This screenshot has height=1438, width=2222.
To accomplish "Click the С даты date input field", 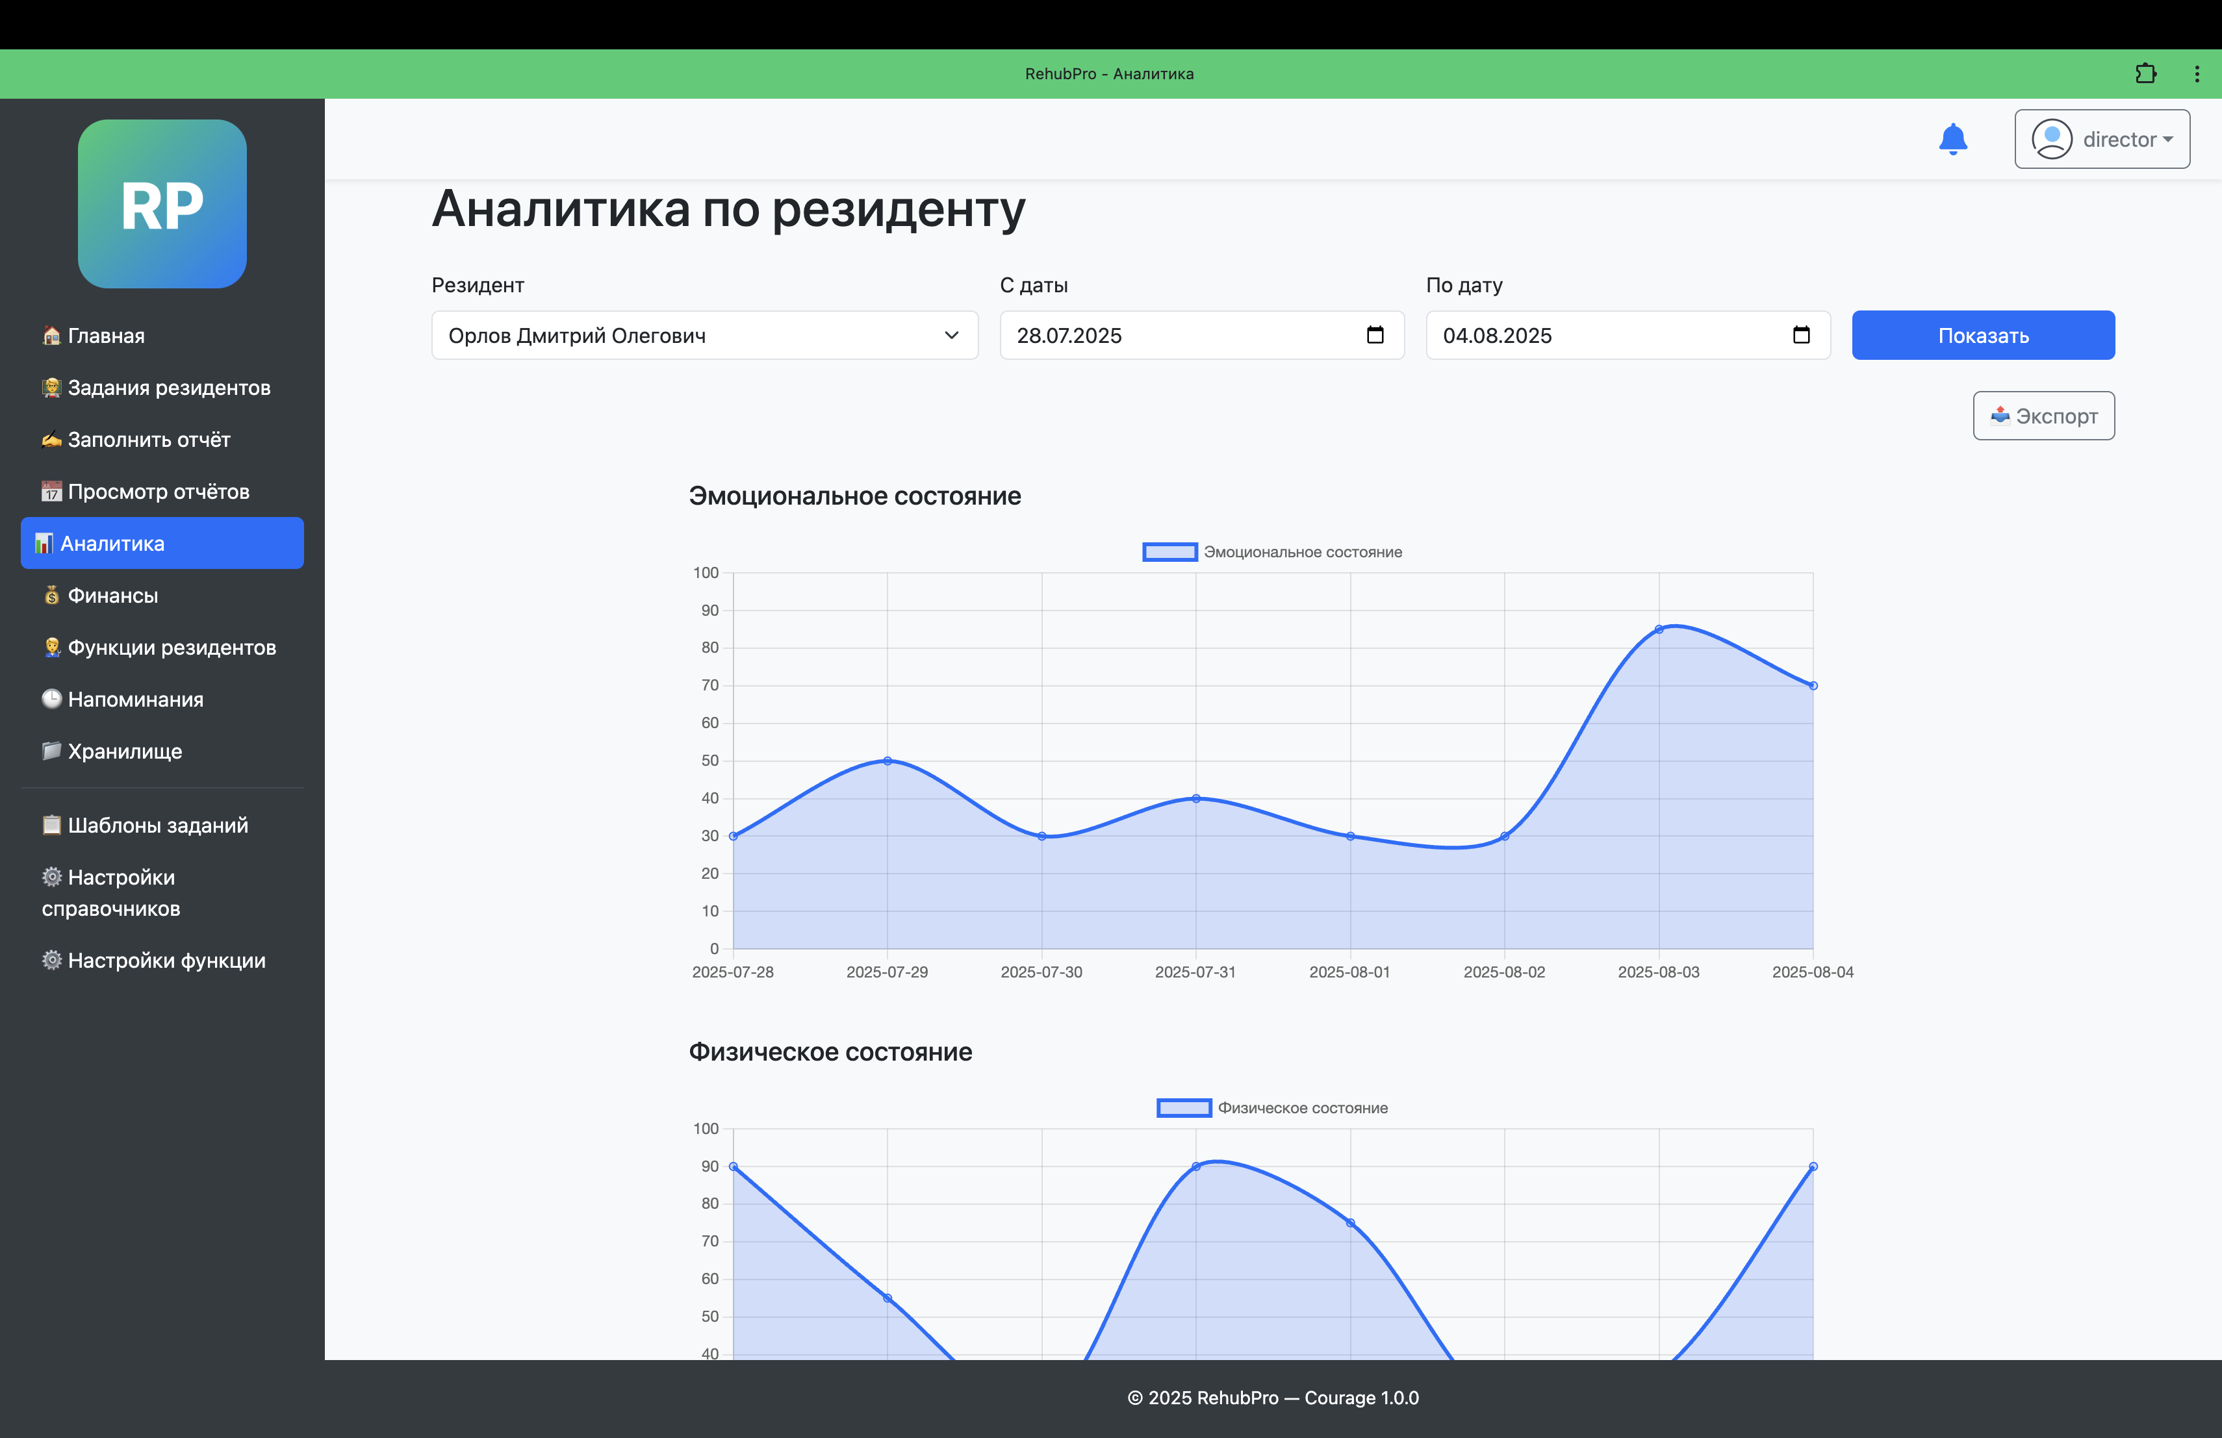I will point(1177,335).
